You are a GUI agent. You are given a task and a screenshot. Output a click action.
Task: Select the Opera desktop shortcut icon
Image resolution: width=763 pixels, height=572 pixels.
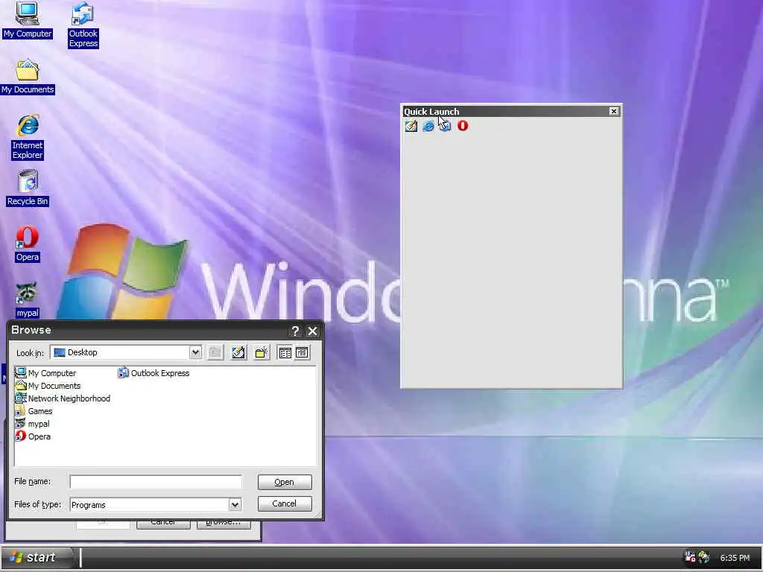pos(28,244)
